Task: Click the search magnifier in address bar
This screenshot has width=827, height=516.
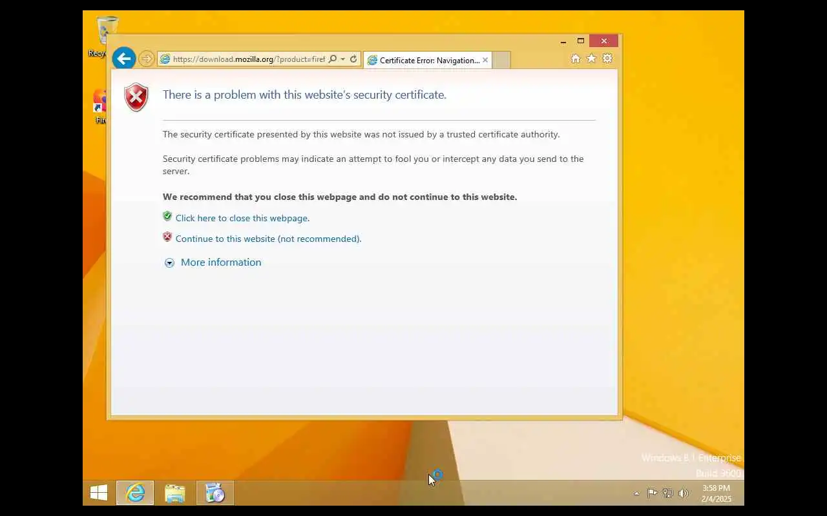Action: (x=332, y=59)
